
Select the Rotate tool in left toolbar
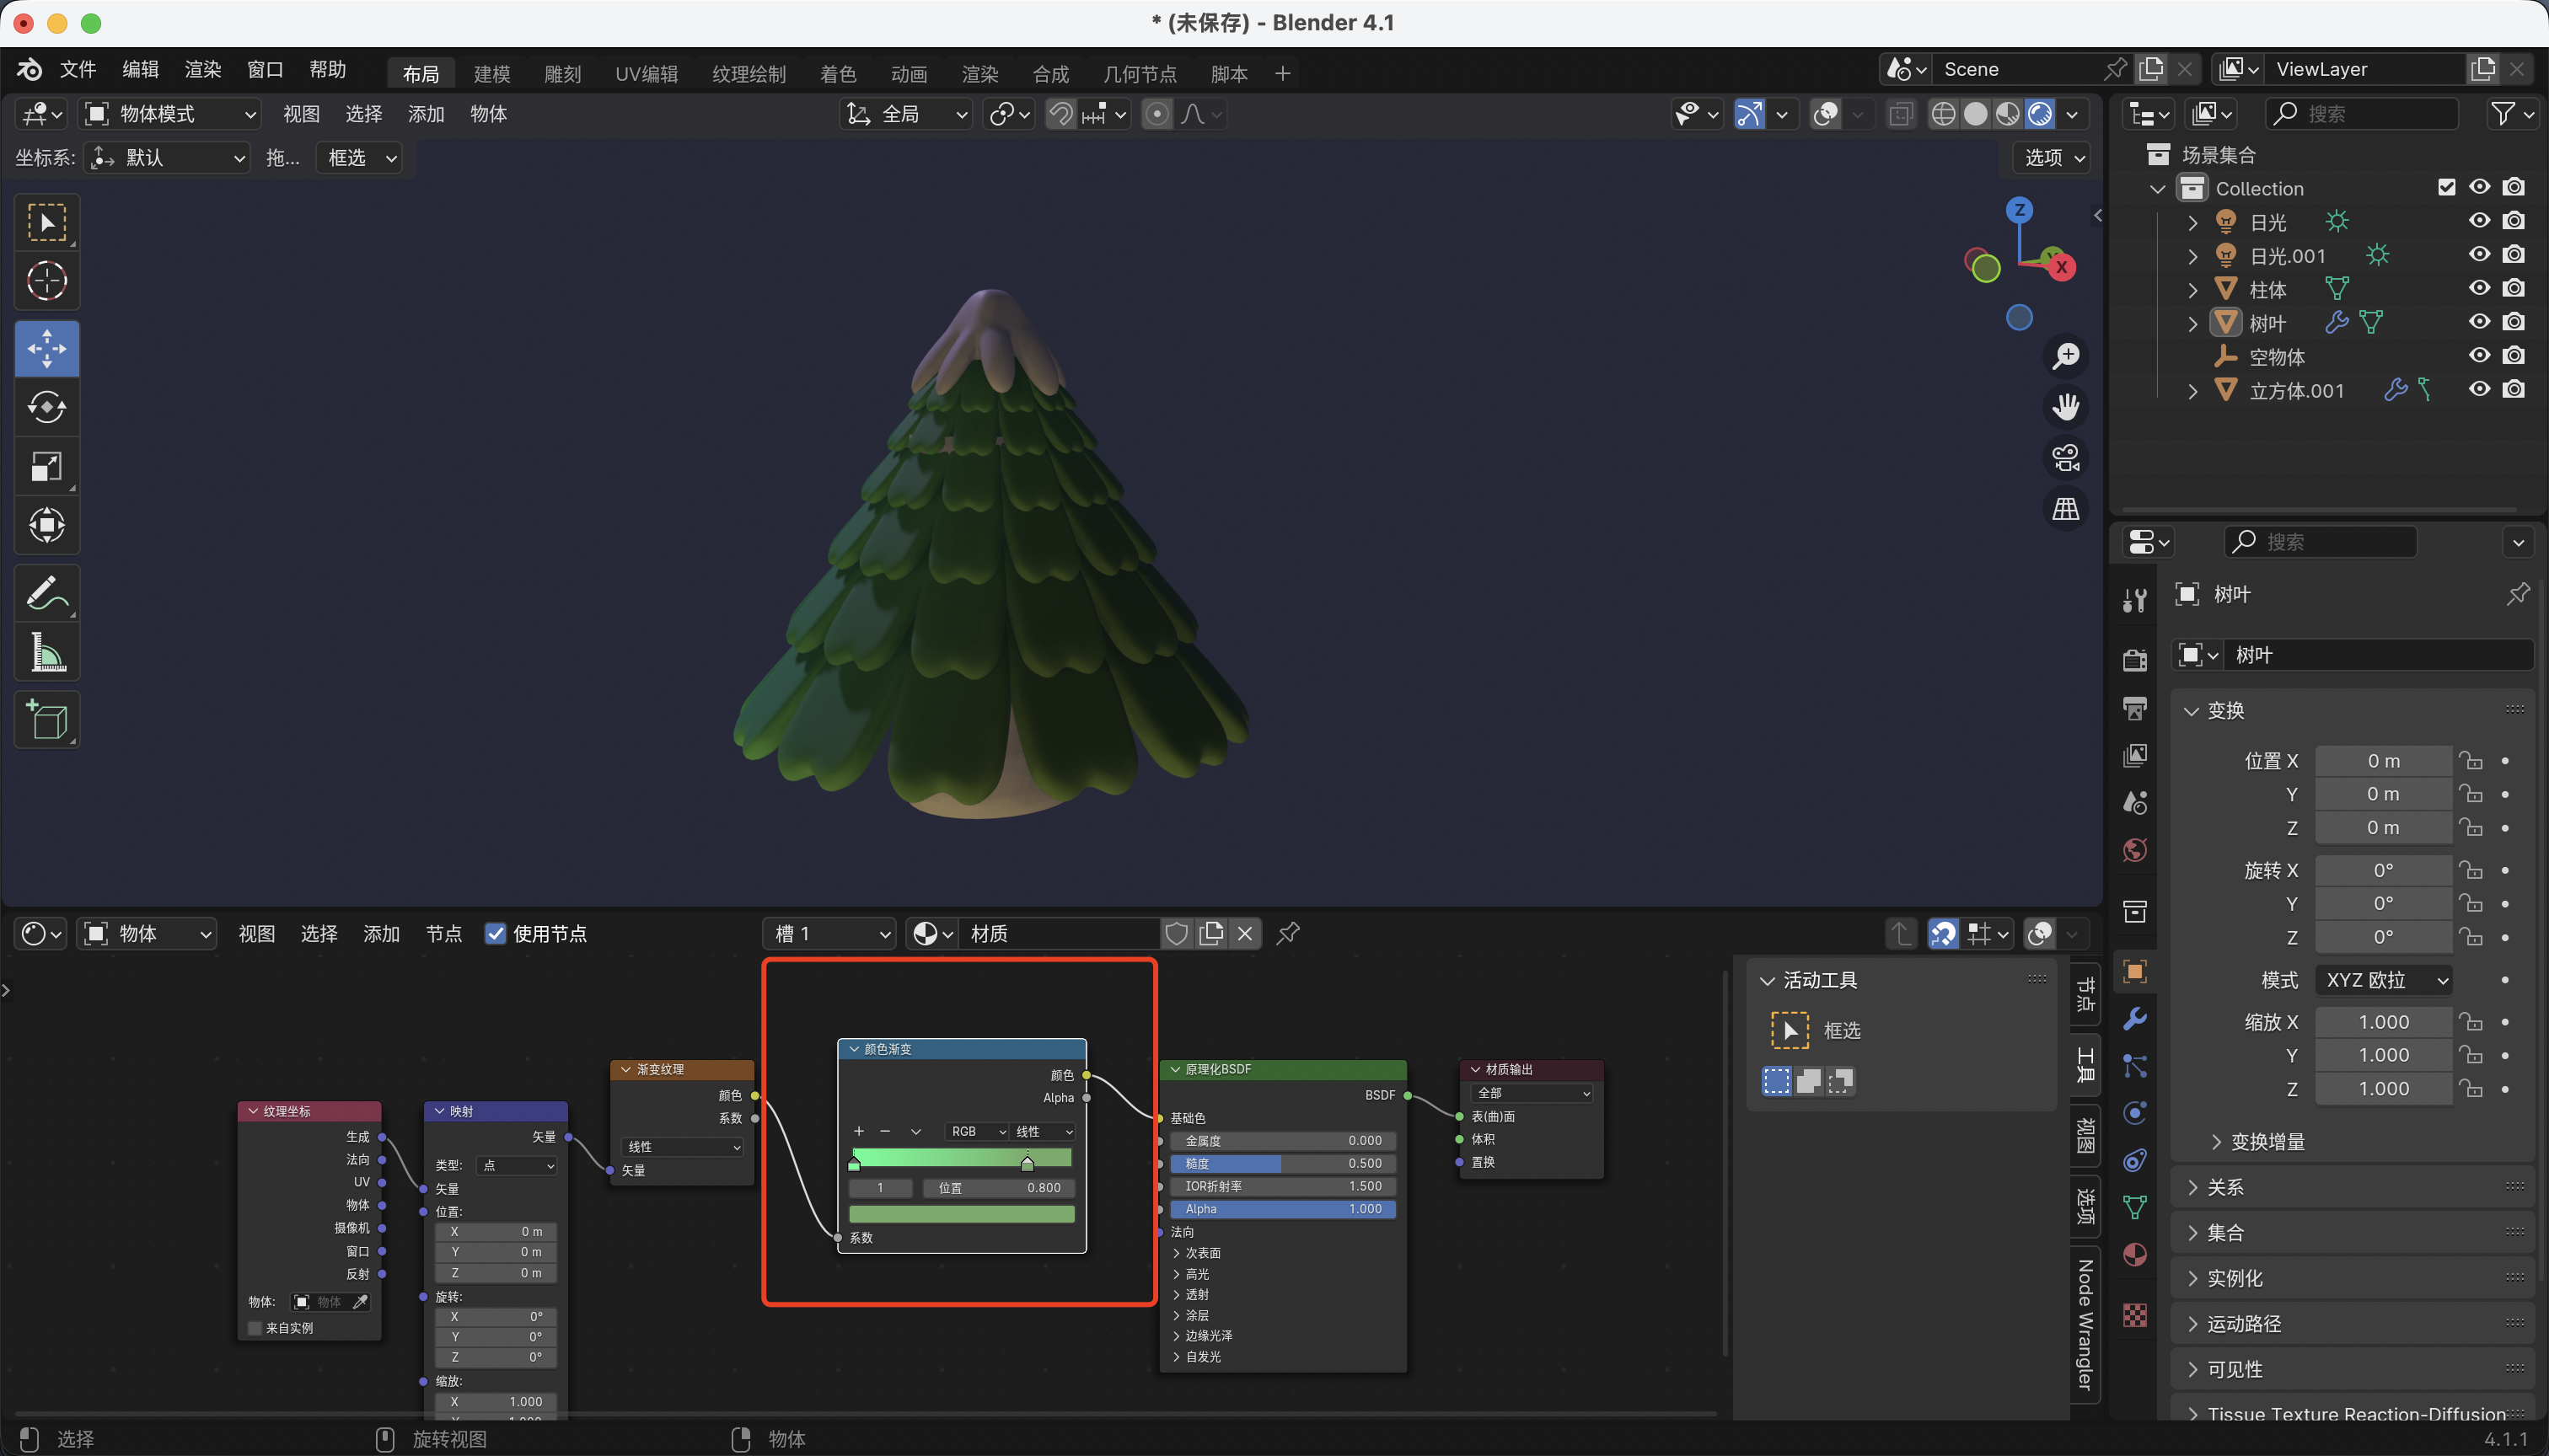pos(47,407)
